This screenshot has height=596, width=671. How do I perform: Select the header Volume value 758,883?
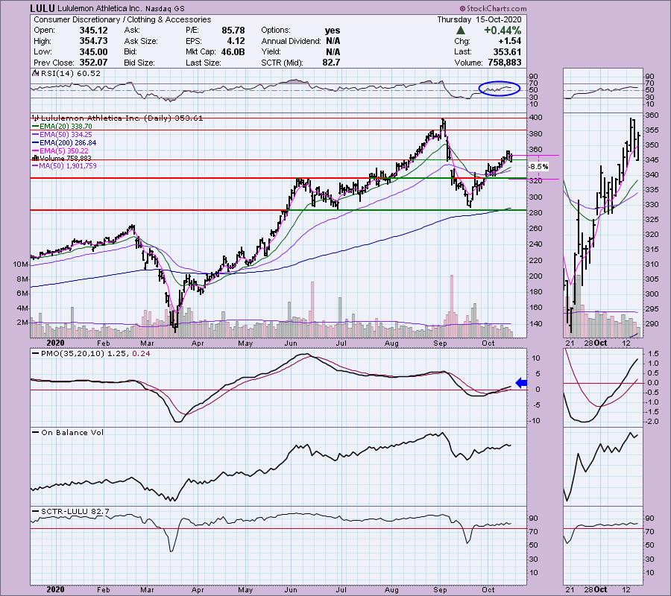click(x=505, y=63)
